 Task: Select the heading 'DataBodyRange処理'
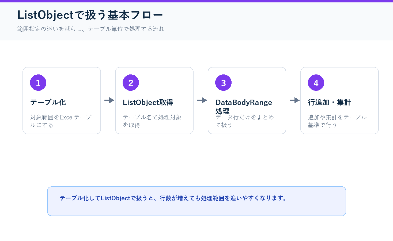244,107
